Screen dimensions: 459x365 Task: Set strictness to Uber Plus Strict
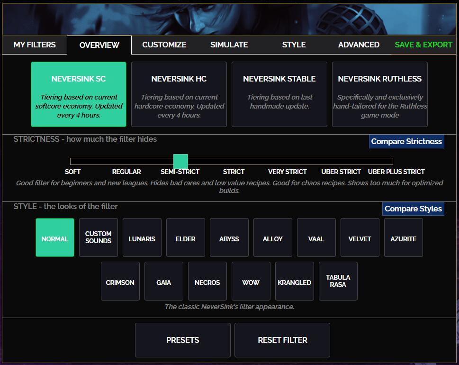pos(396,172)
